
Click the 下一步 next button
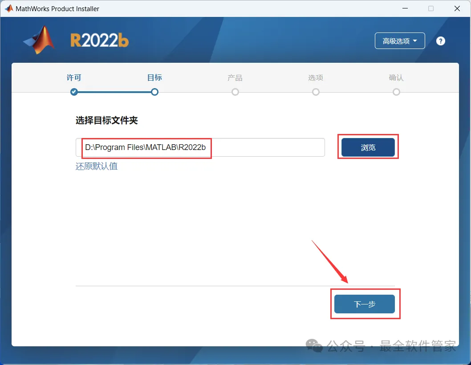pos(364,304)
